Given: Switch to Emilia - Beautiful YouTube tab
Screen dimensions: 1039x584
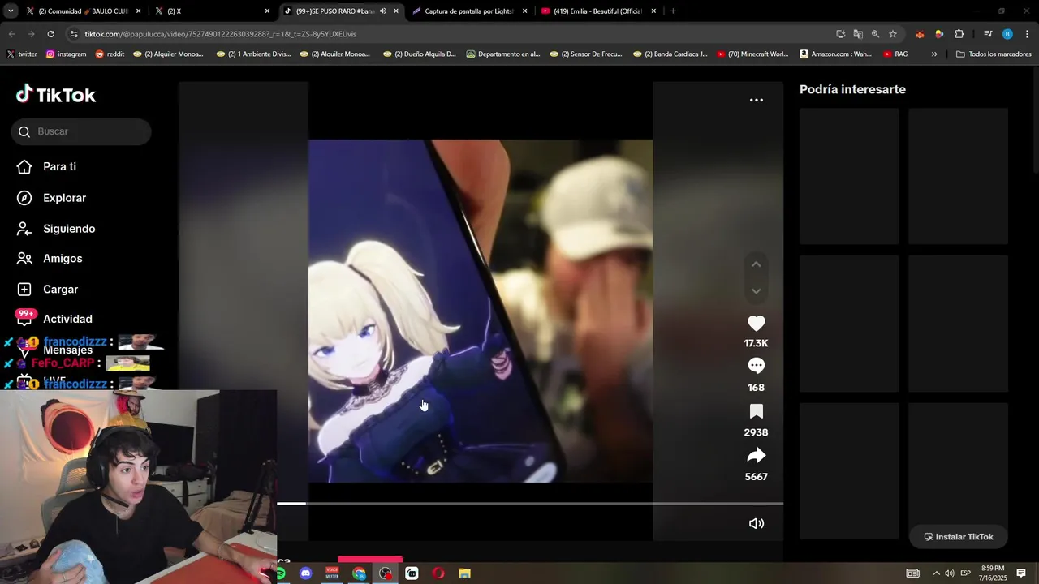Looking at the screenshot, I should tap(598, 11).
